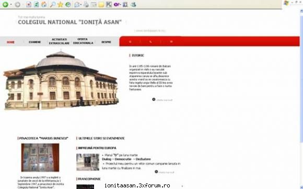This screenshot has height=189, width=303.
Task: Click the purple Yahoo toolbar icon
Action: 116,5
